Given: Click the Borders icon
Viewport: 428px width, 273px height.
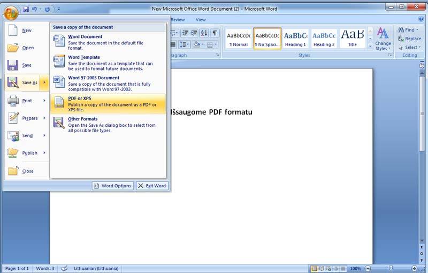Looking at the screenshot, I should [x=210, y=44].
